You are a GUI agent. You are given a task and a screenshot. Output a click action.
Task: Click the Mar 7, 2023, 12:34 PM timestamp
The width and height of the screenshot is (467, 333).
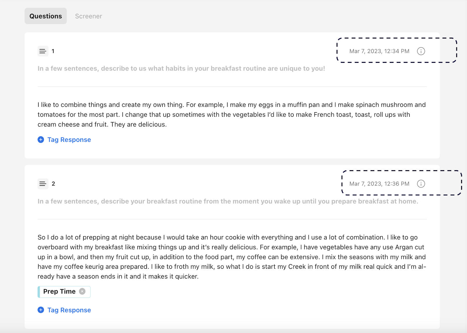379,51
